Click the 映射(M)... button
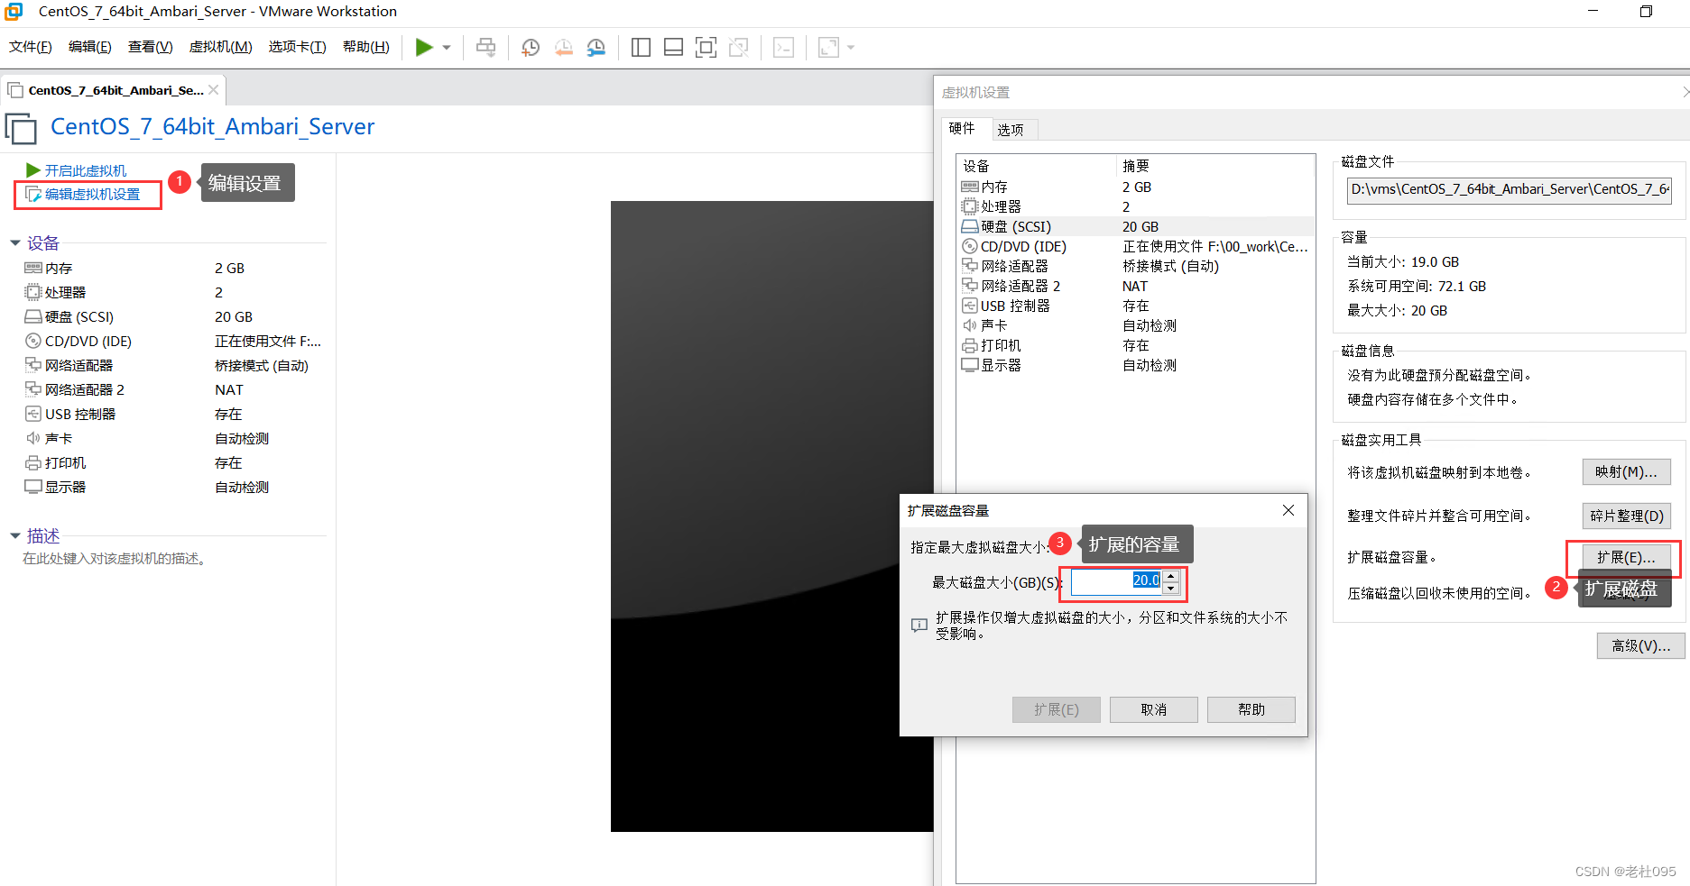This screenshot has width=1690, height=886. [1626, 472]
